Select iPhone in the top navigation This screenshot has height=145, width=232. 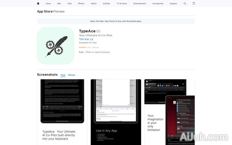click(x=81, y=3)
